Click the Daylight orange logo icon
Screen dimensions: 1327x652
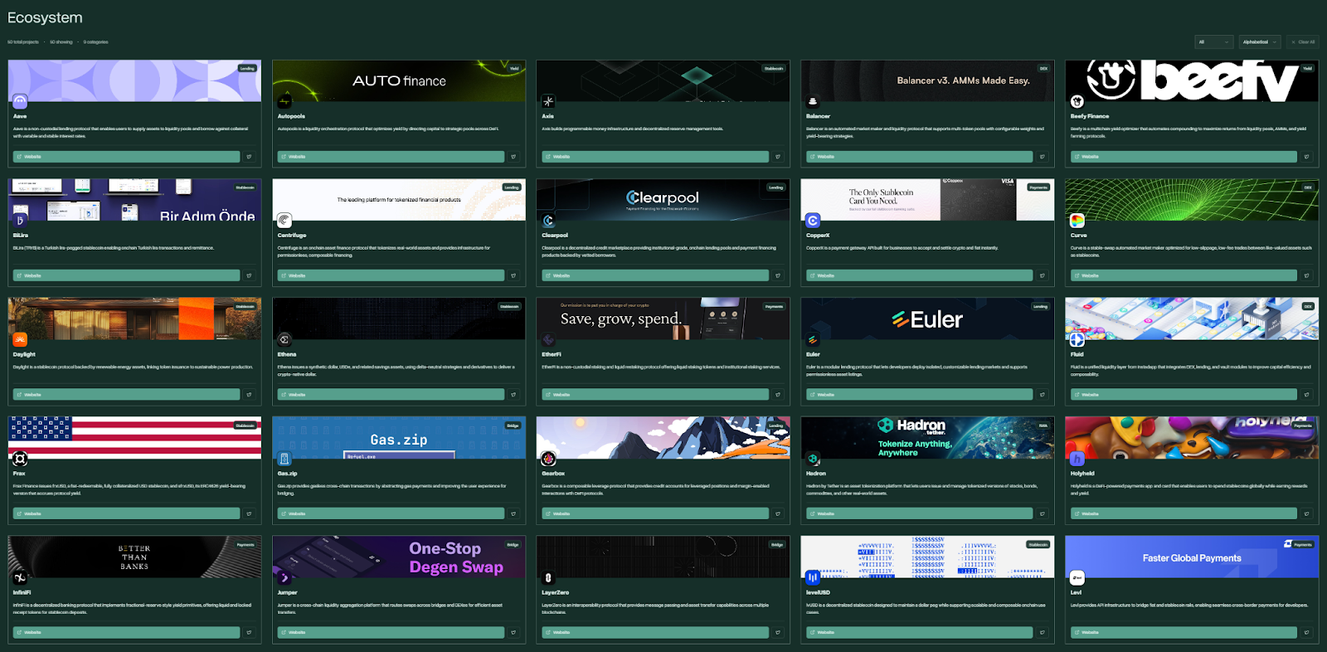click(20, 339)
